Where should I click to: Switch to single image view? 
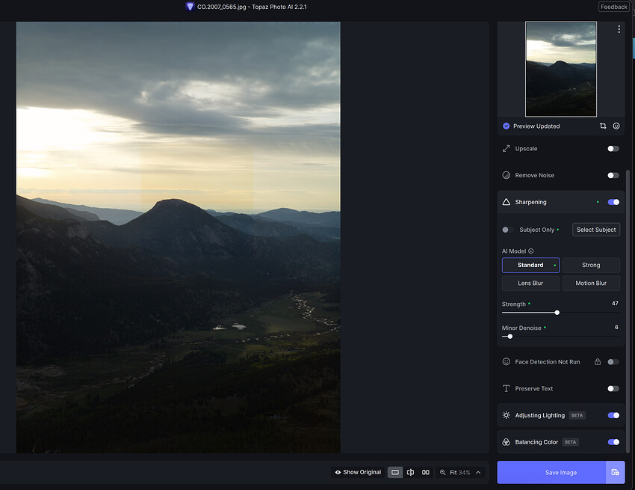click(395, 472)
